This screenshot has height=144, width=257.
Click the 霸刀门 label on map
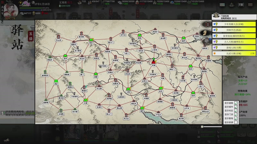click(x=111, y=42)
